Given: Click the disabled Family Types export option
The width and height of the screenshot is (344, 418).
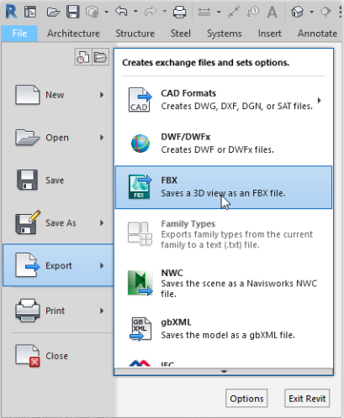Looking at the screenshot, I should [x=224, y=234].
